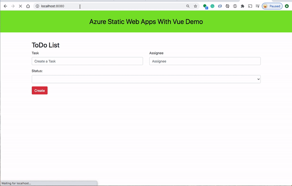
Task: Click the cast screen icon
Action: (250, 6)
